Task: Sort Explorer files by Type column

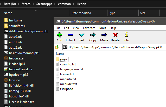Action: tap(112, 13)
